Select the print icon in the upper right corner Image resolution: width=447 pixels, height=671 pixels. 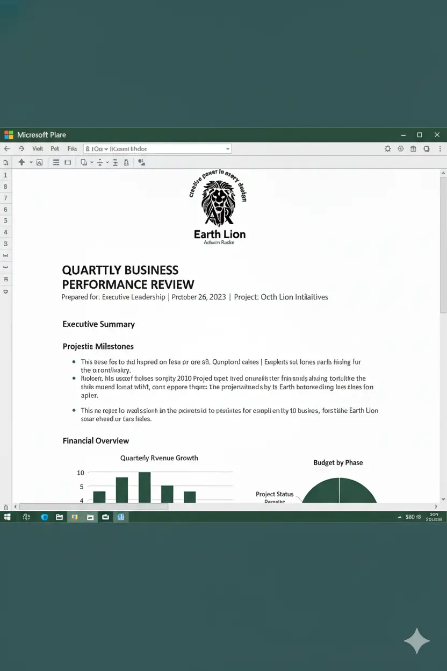[414, 148]
